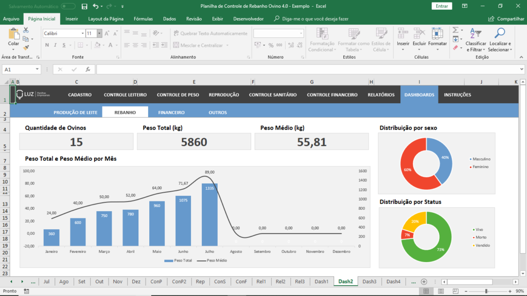Select the Pincel de Formatação tool

(x=25, y=47)
